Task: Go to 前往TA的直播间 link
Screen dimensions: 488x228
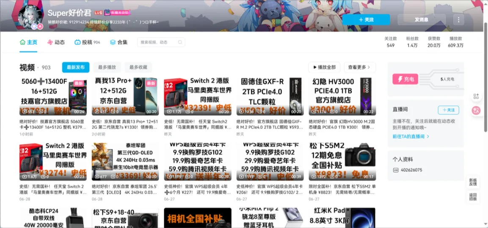Action: (x=411, y=136)
